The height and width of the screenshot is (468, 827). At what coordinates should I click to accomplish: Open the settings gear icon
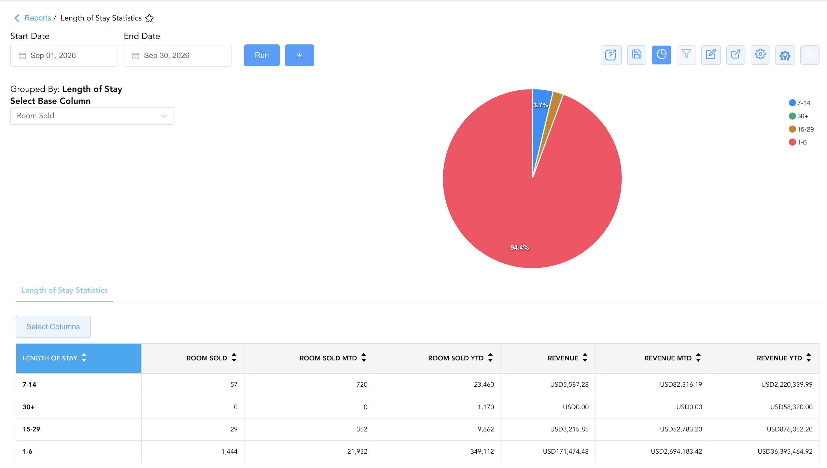(x=760, y=55)
